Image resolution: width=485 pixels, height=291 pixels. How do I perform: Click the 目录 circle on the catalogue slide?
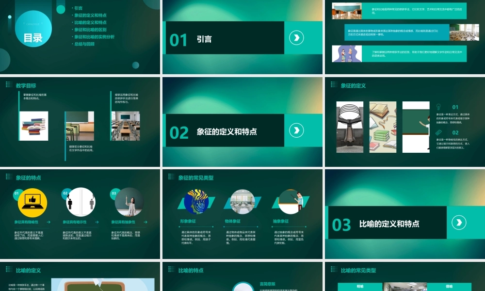click(x=33, y=29)
